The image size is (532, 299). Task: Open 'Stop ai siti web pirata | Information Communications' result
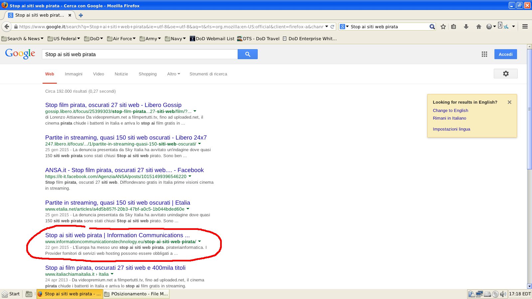pyautogui.click(x=117, y=235)
